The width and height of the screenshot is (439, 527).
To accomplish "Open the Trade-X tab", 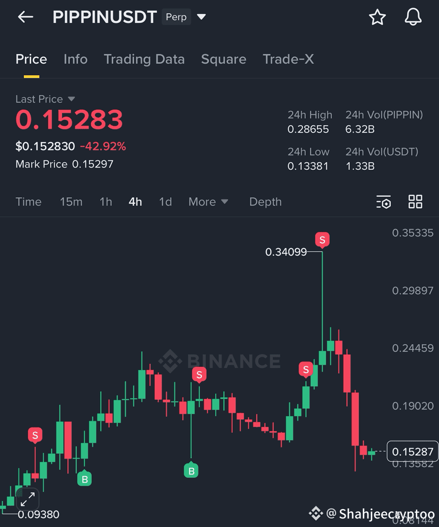I will tap(288, 59).
